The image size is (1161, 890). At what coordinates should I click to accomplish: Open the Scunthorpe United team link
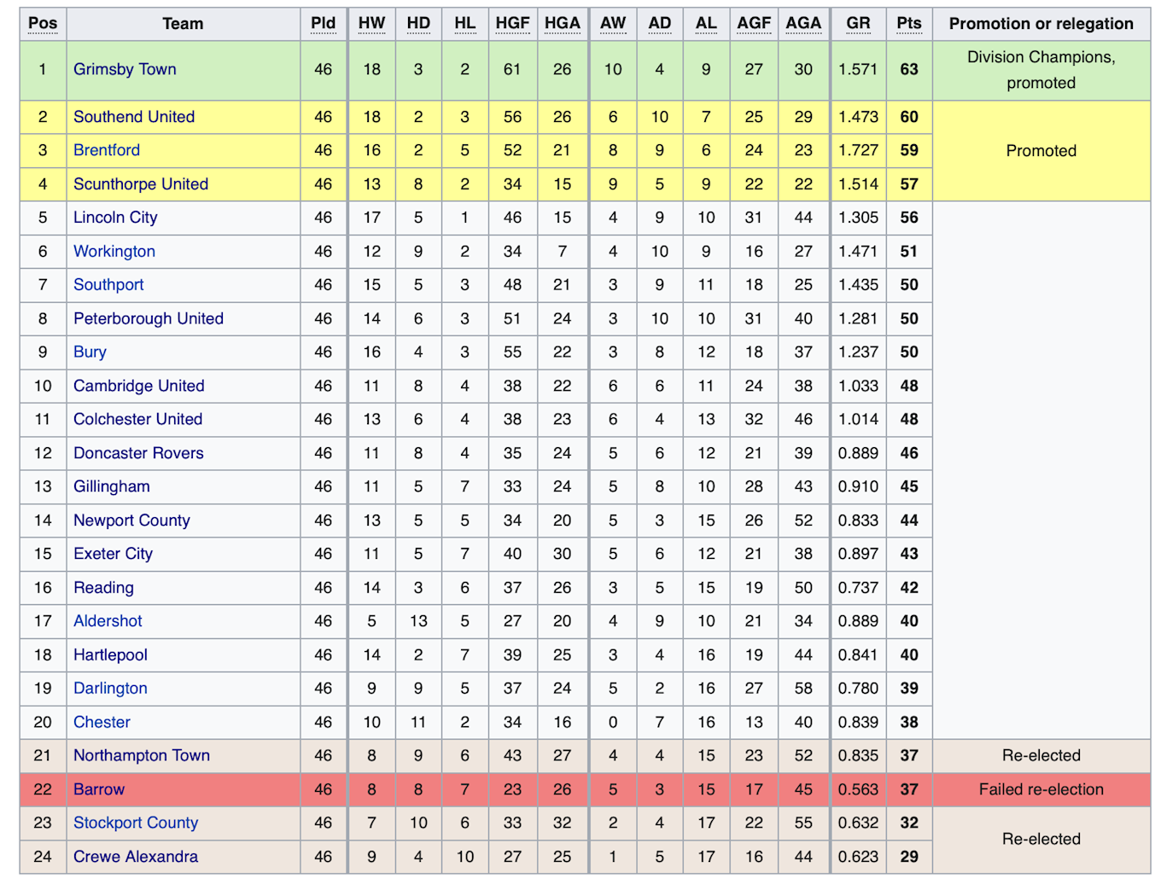141,184
